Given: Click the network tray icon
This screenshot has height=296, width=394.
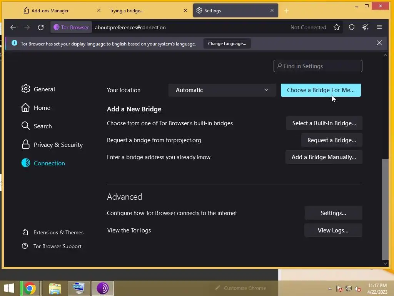Looking at the screenshot, I should coord(349,289).
